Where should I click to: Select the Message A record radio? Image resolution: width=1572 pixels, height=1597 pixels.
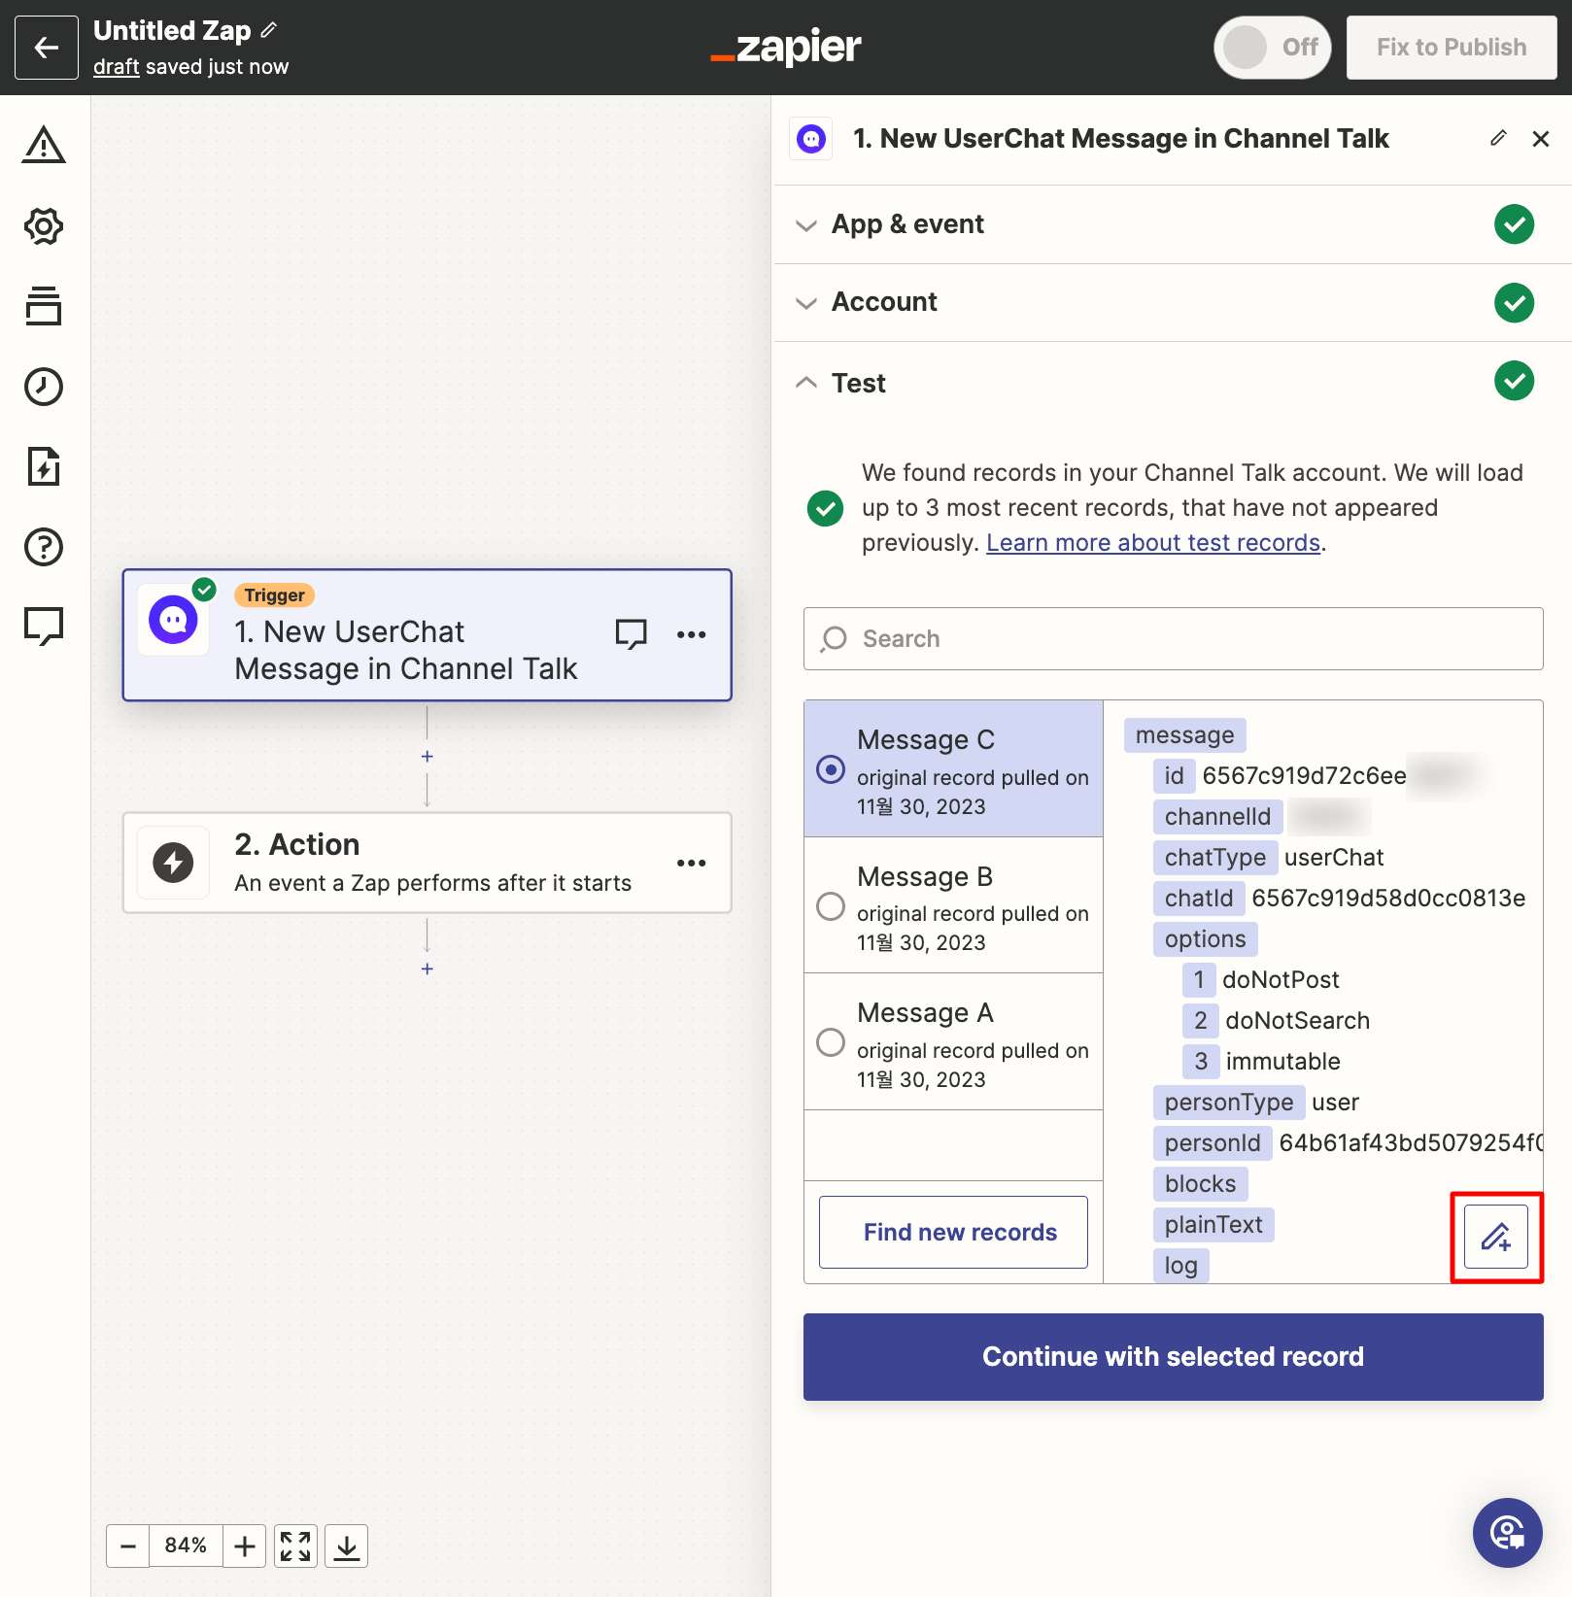831,1042
